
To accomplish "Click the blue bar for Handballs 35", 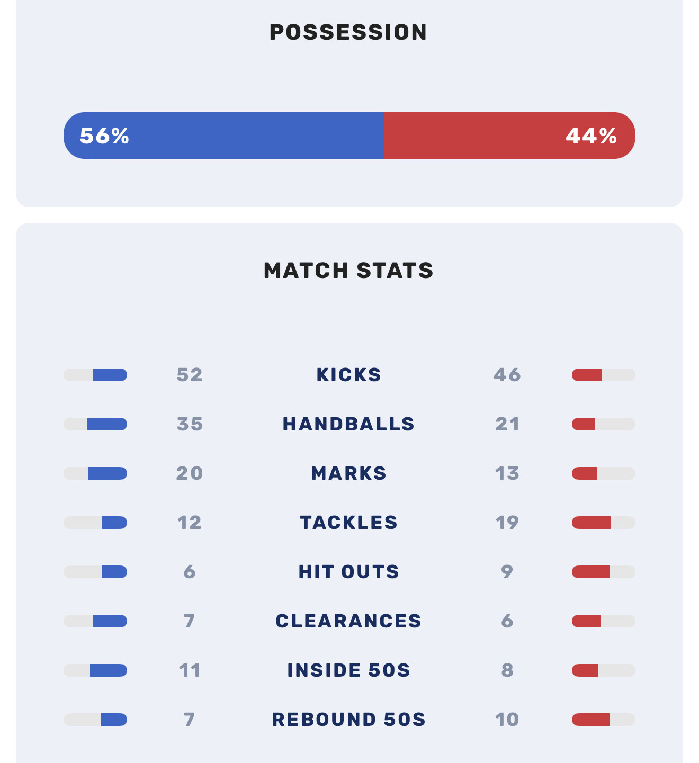I will coord(107,424).
